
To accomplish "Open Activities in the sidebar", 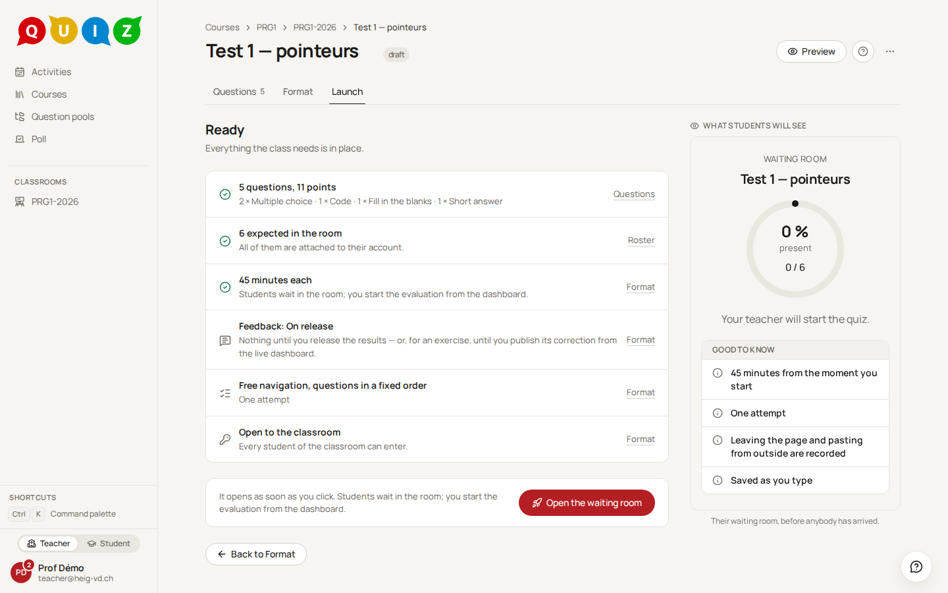I will [51, 72].
